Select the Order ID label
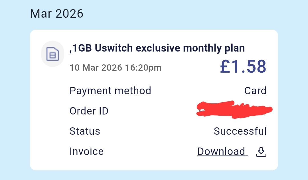308x180 pixels. pos(89,111)
